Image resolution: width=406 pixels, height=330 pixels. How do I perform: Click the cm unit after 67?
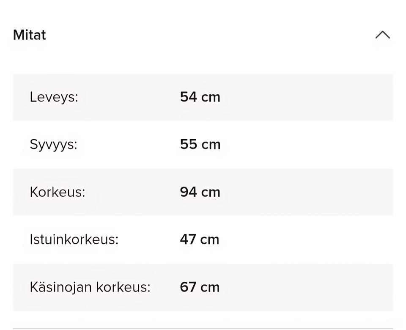tap(210, 288)
